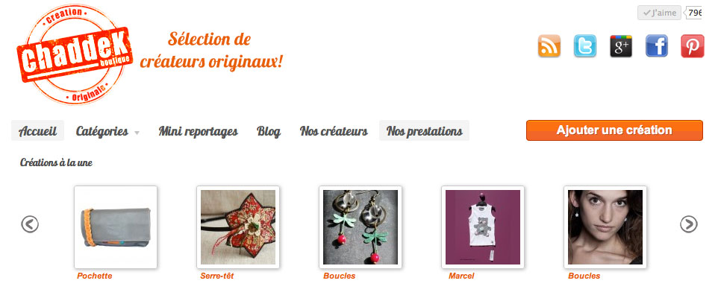Expand the Catégories dropdown arrow
721x301 pixels.
click(137, 133)
